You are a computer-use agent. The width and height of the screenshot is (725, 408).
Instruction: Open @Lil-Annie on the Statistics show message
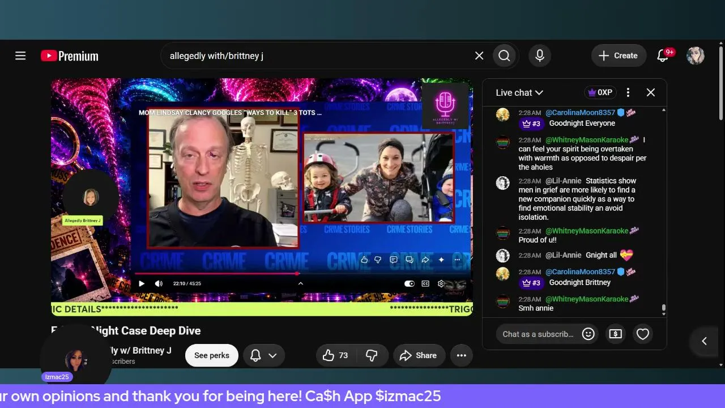pos(563,181)
